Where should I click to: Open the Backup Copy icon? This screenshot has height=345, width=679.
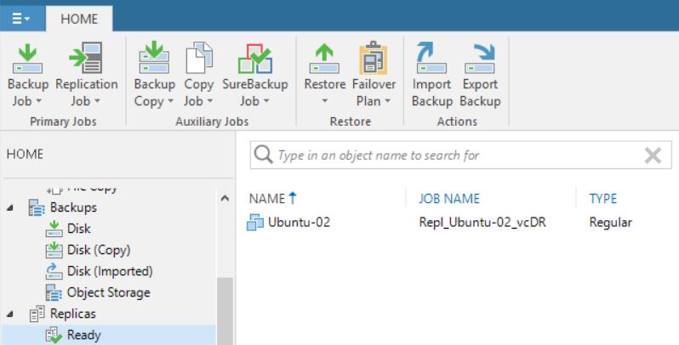click(154, 58)
